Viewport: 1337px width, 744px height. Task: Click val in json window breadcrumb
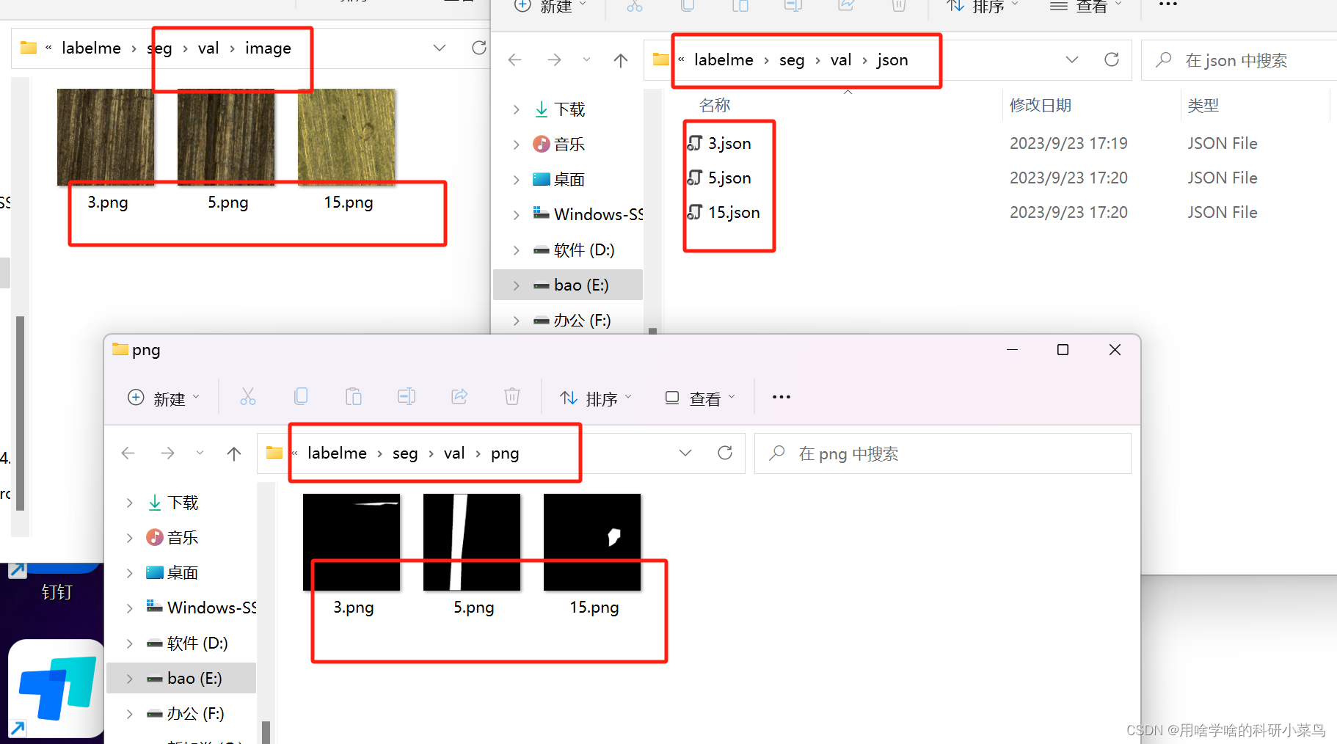pos(841,60)
